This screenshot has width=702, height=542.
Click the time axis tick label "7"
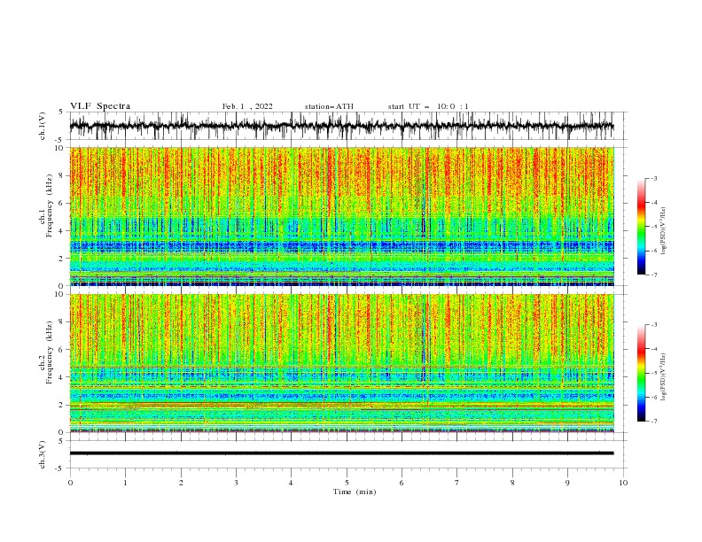point(457,483)
